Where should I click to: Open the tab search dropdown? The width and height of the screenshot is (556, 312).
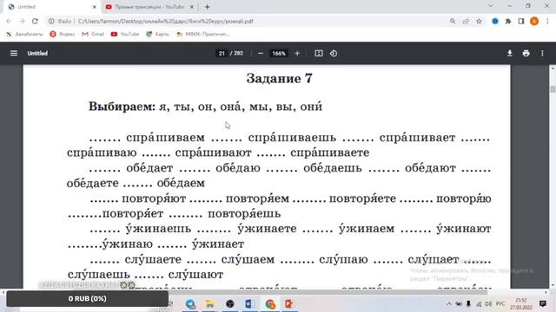490,6
